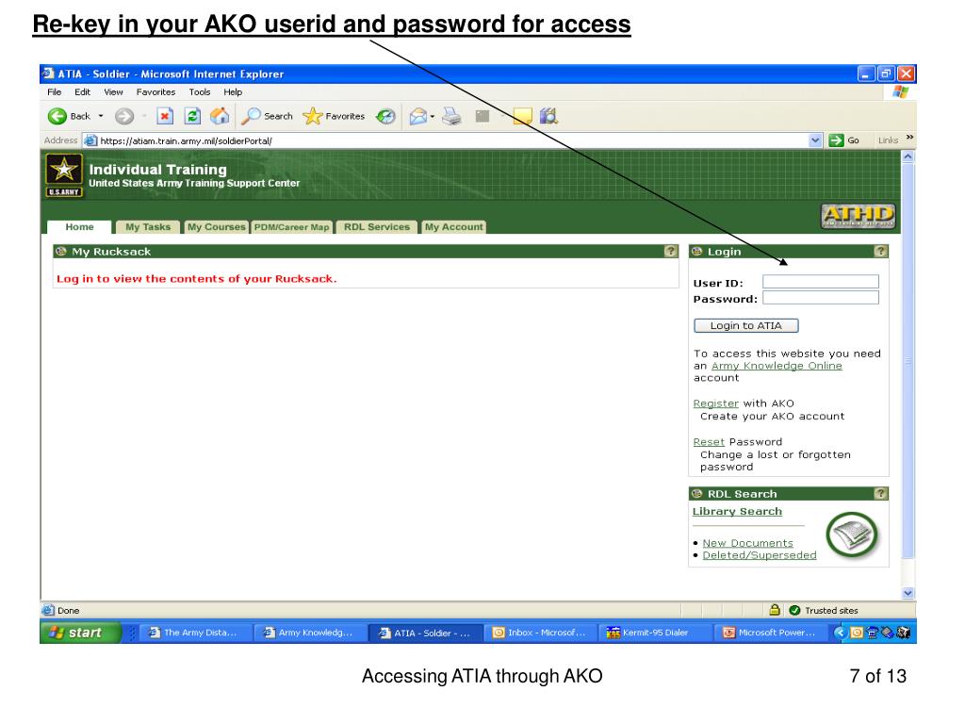
Task: Click the Stop loading red X icon
Action: tap(164, 116)
